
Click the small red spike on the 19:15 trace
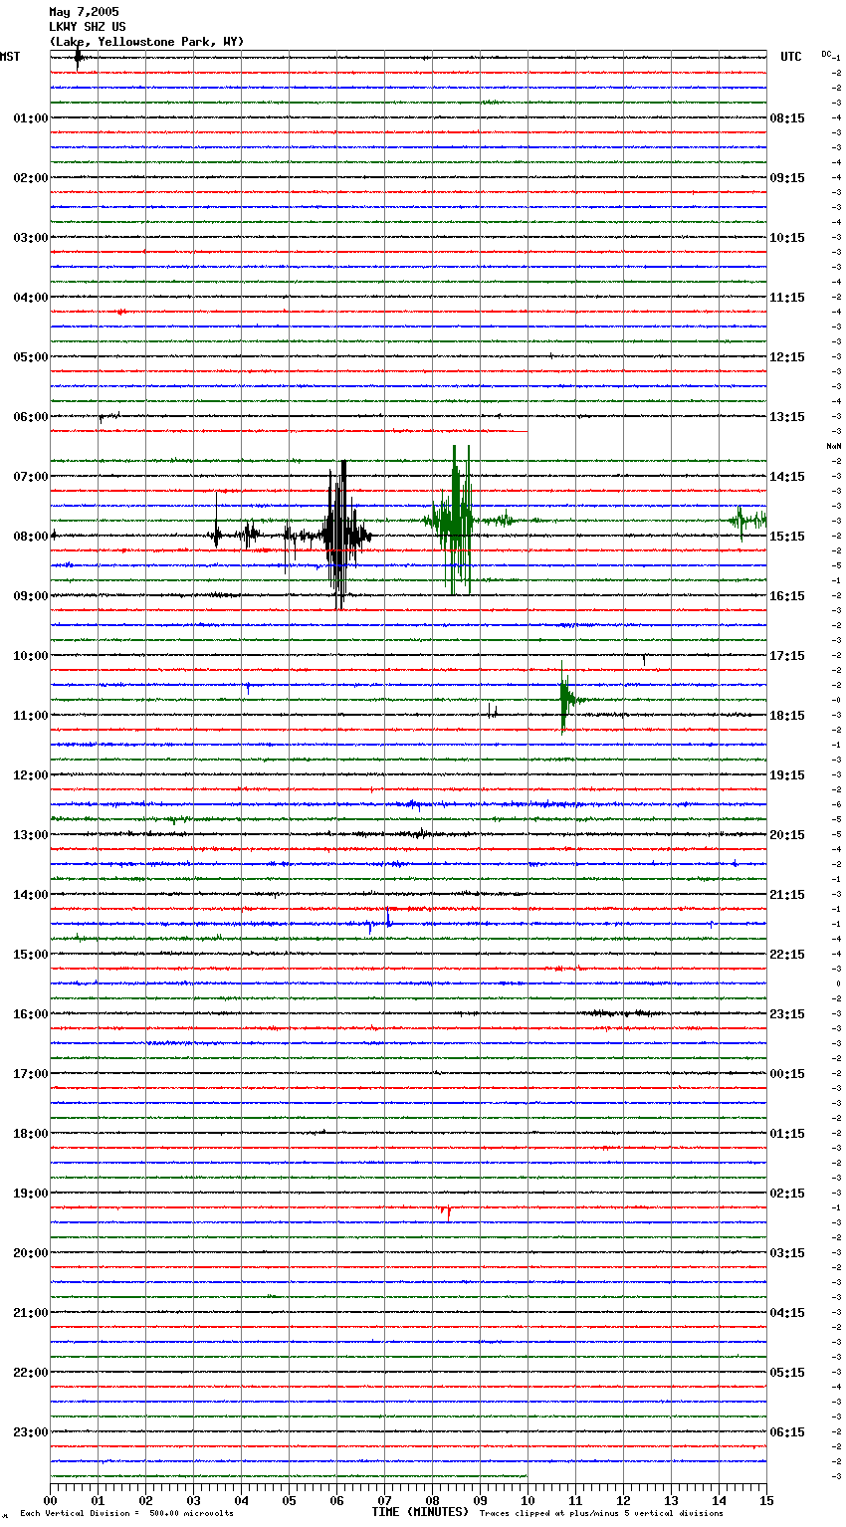pos(447,1210)
